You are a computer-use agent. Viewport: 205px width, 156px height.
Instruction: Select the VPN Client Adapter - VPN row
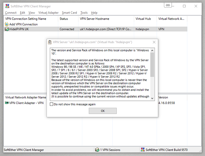[x=26, y=103]
